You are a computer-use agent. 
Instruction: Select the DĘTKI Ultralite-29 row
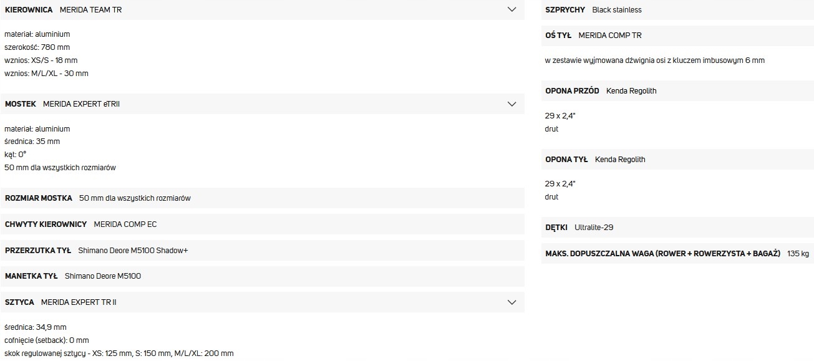[677, 228]
